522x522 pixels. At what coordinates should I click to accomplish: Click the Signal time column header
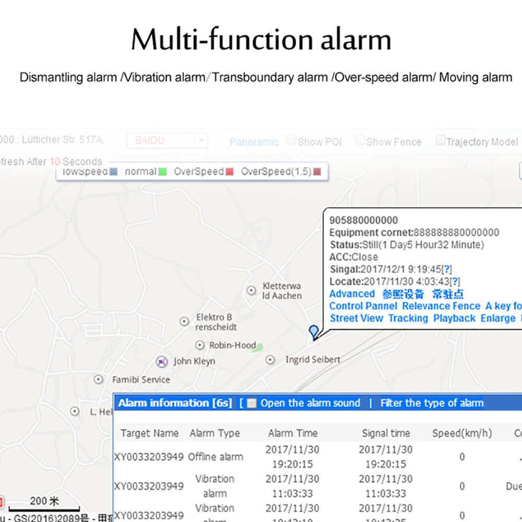(386, 433)
